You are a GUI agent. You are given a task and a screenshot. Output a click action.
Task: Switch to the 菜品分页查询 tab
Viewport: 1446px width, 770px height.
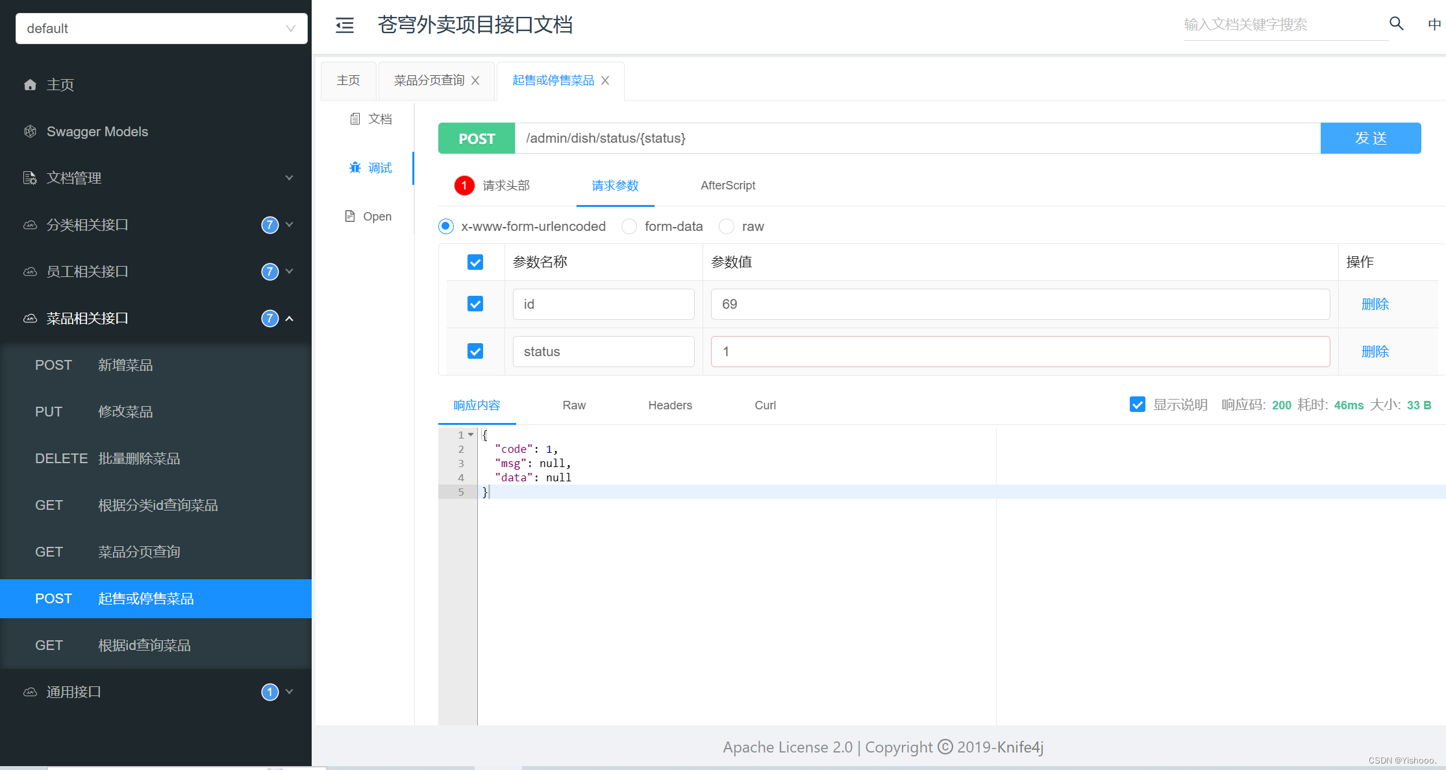pos(429,80)
